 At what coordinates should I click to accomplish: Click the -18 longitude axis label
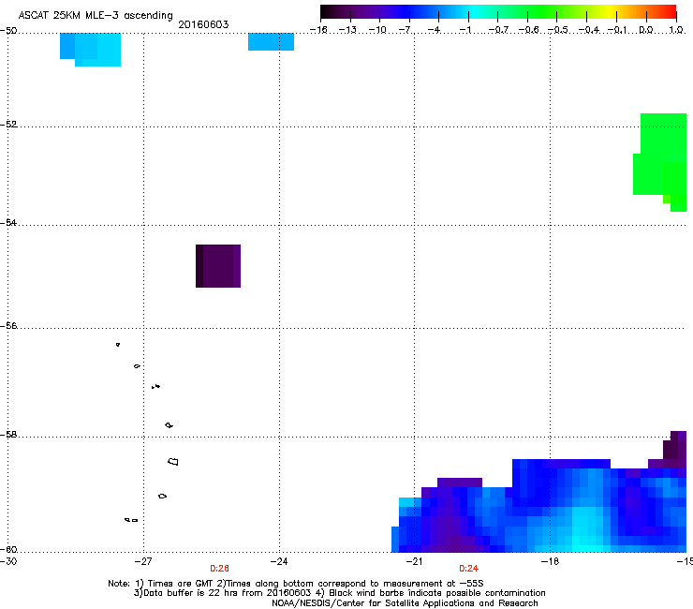pyautogui.click(x=550, y=561)
